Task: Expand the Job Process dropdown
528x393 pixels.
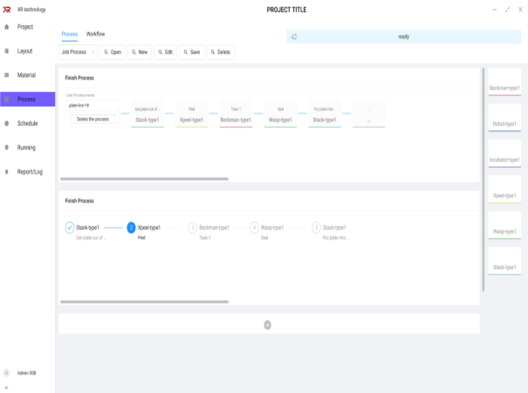Action: [x=78, y=52]
